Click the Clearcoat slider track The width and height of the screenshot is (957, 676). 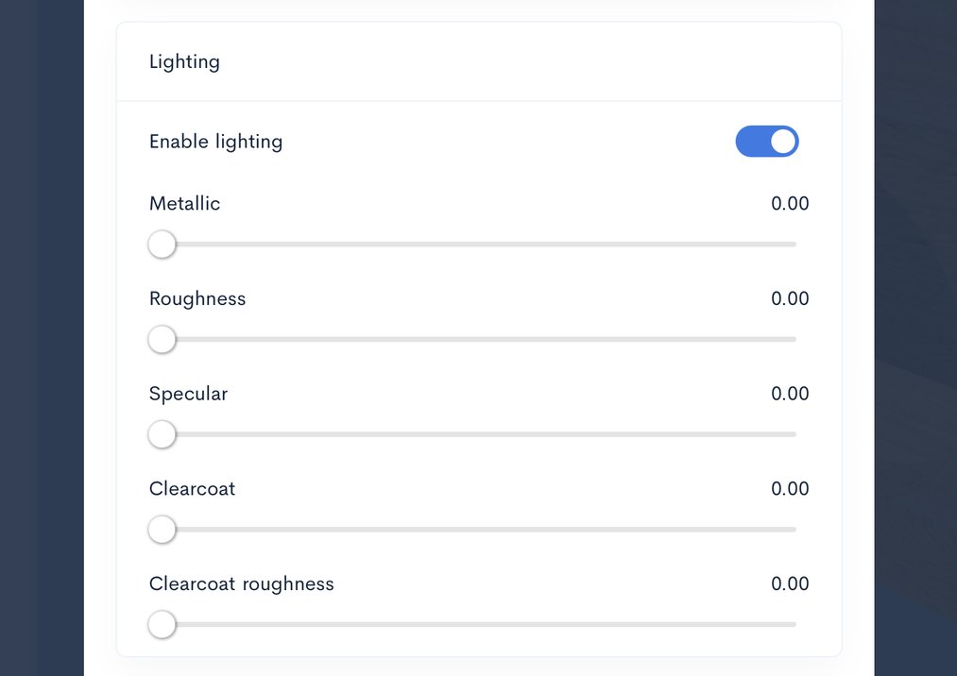[x=472, y=530]
